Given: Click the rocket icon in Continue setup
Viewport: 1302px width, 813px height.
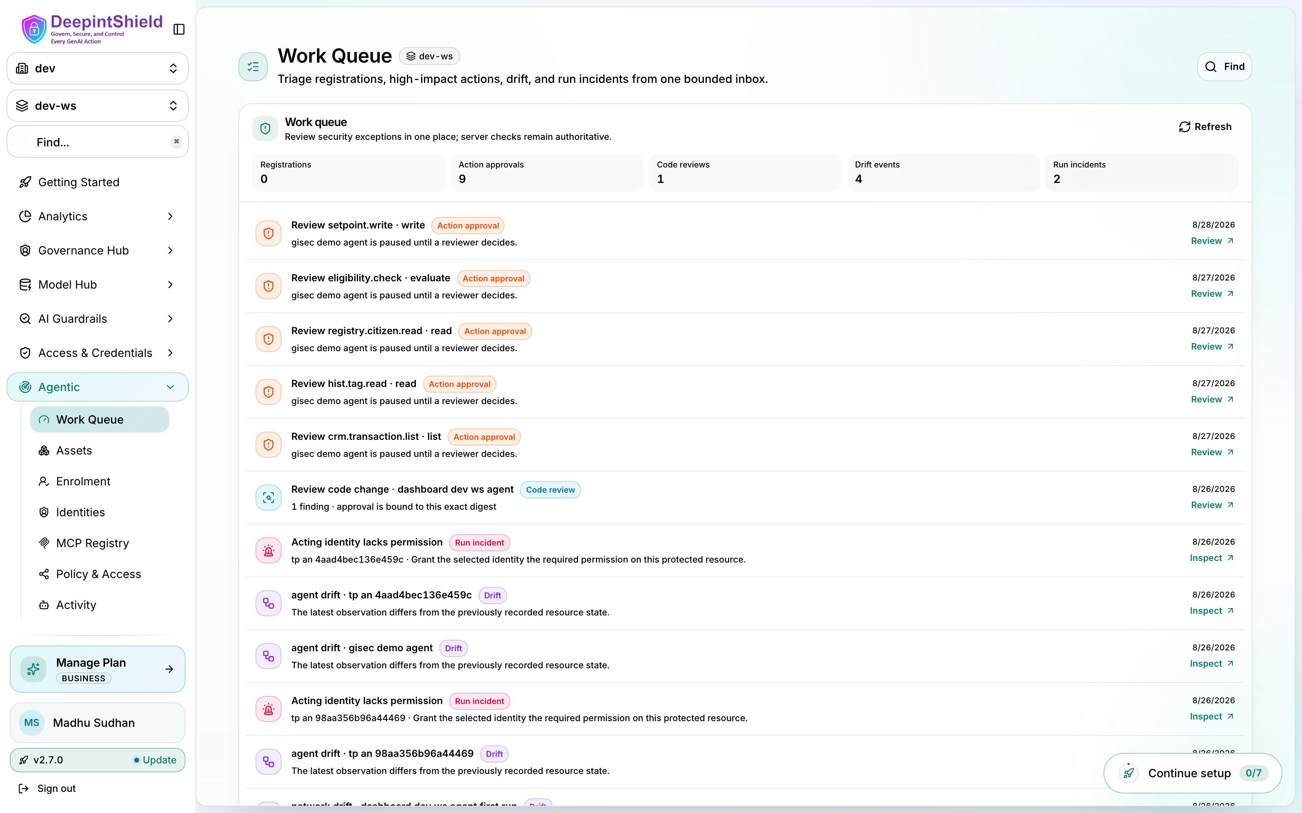Looking at the screenshot, I should (x=1129, y=773).
